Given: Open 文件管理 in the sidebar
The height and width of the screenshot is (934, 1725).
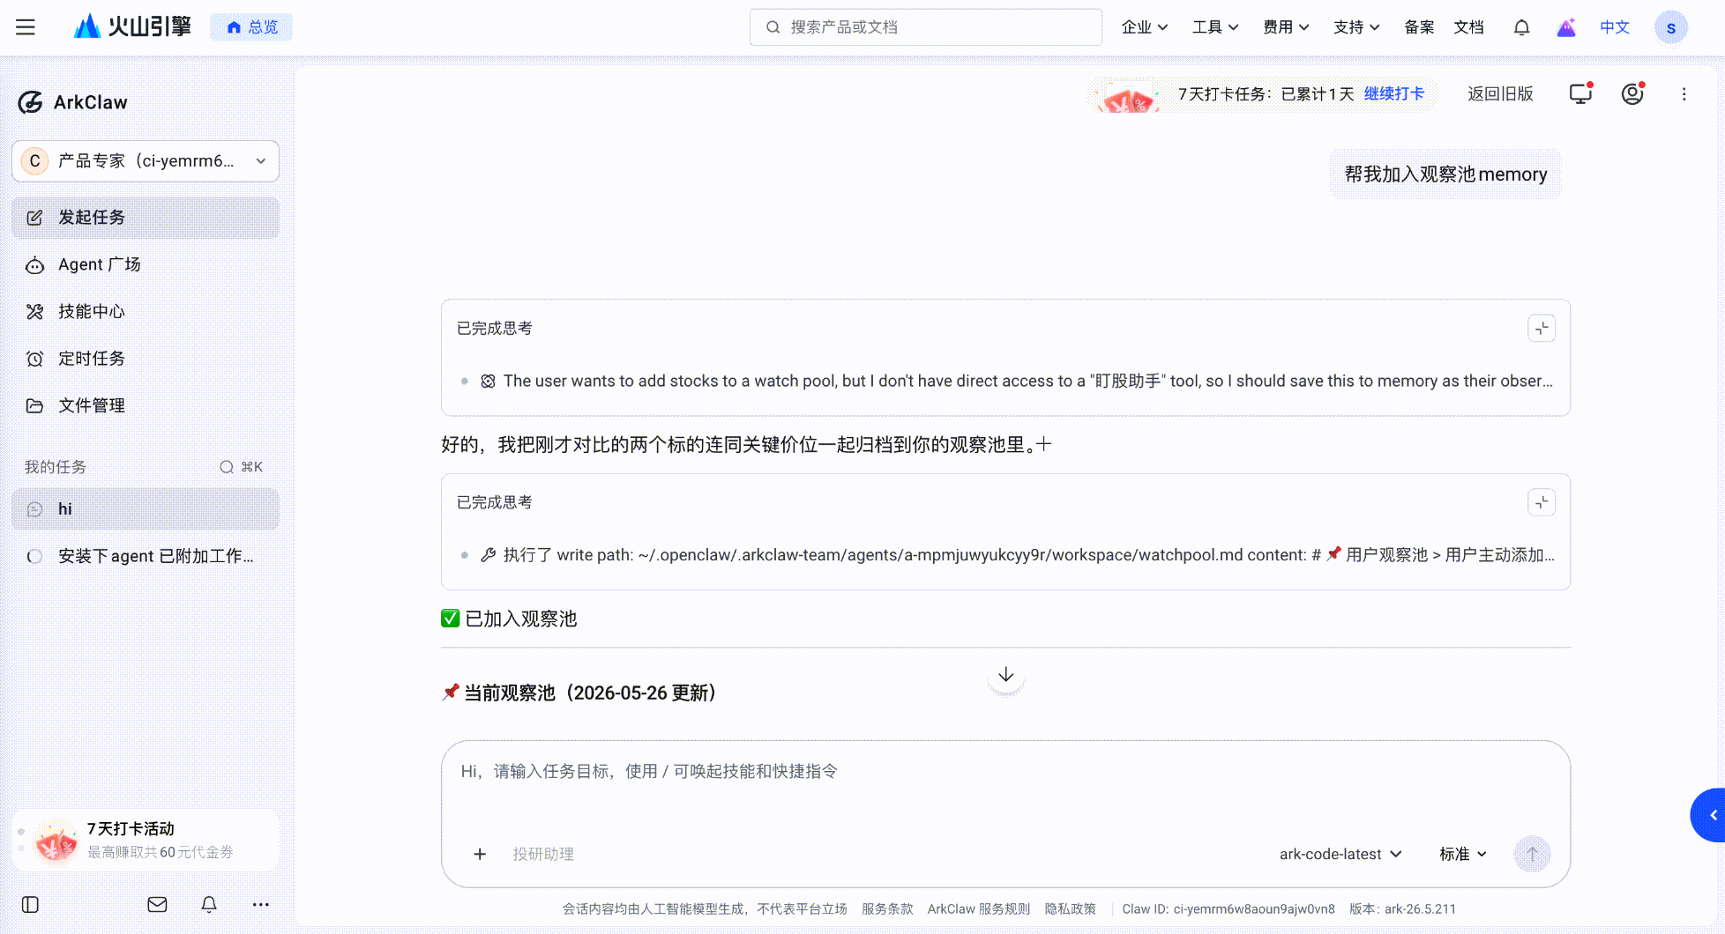Looking at the screenshot, I should tap(146, 405).
